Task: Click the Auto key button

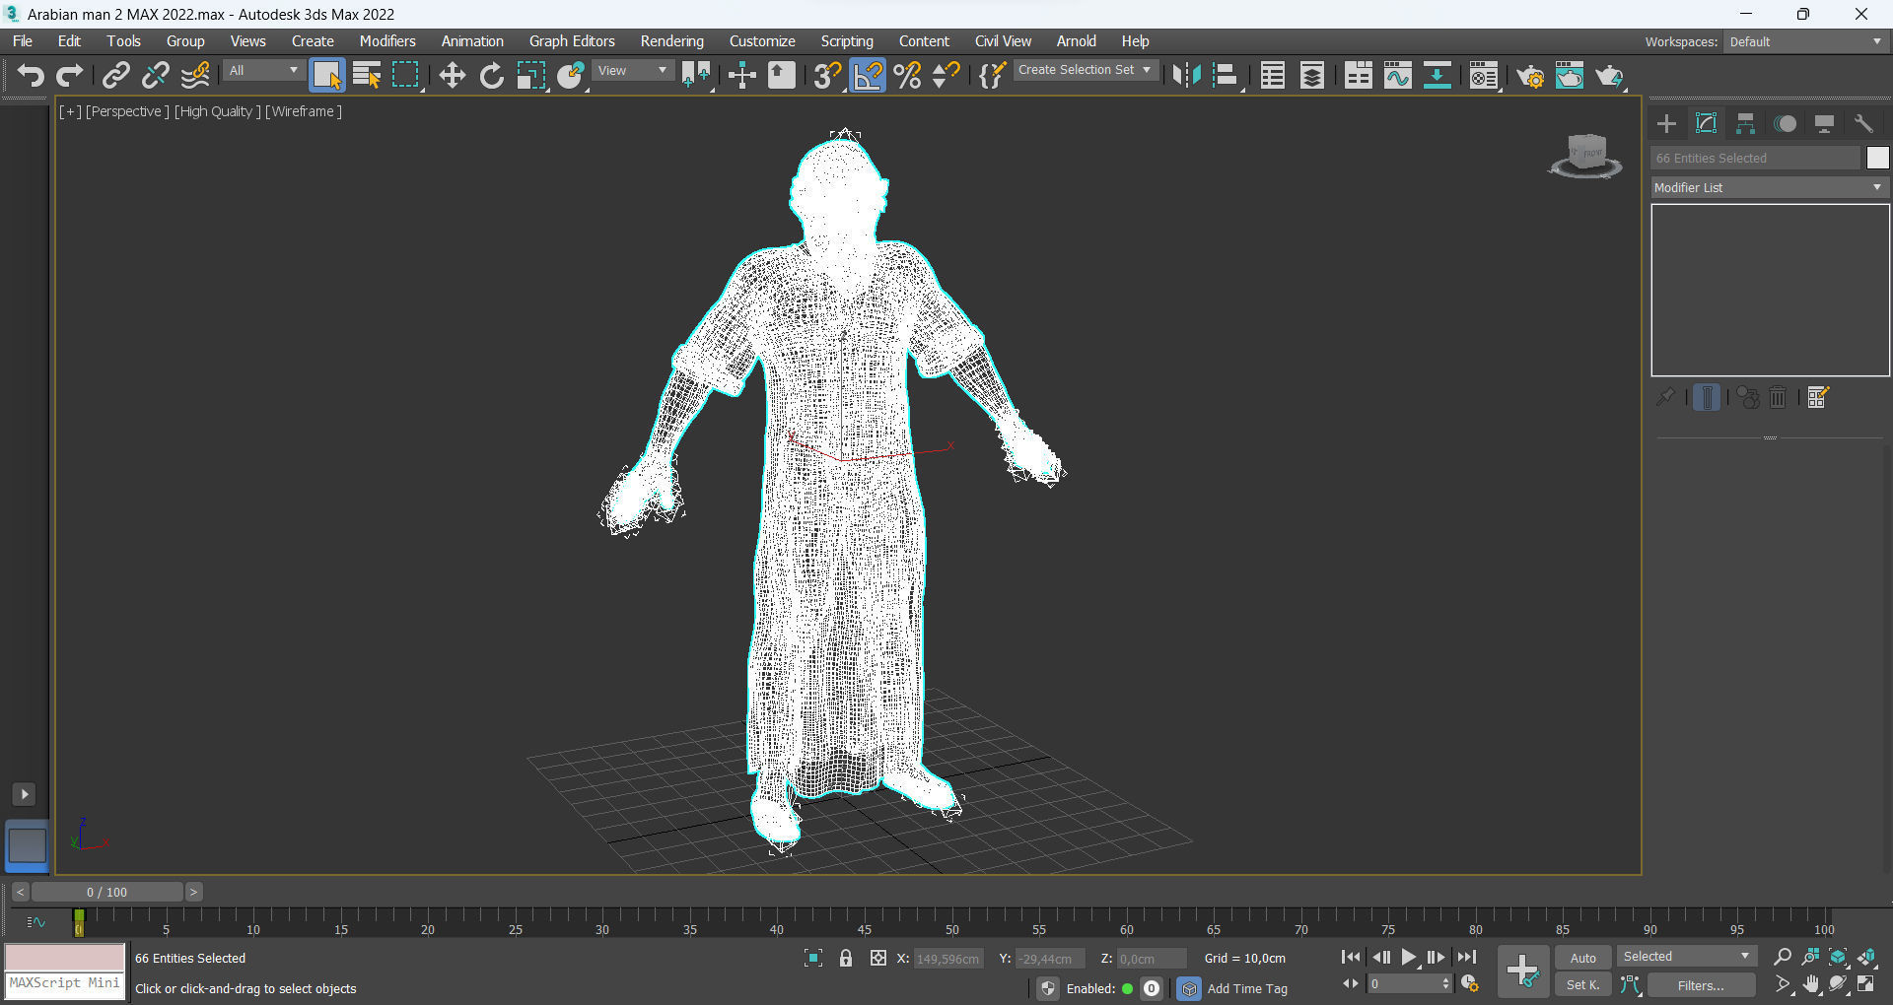Action: click(x=1583, y=958)
